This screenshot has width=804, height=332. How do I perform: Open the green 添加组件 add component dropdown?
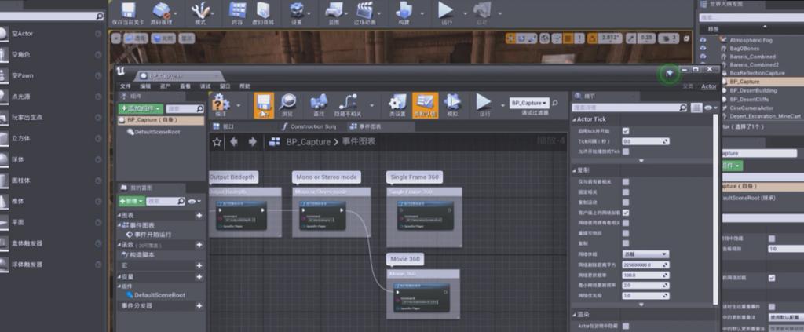coord(141,108)
